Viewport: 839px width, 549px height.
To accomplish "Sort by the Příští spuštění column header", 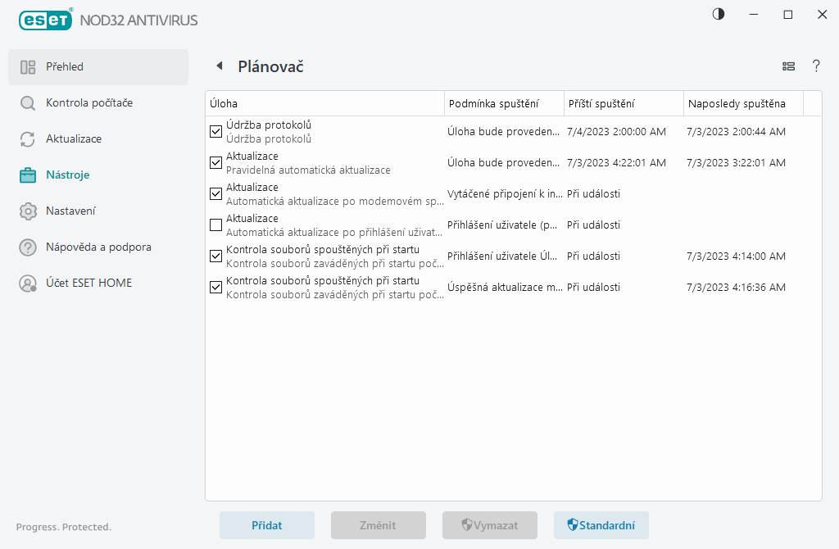I will (x=623, y=103).
